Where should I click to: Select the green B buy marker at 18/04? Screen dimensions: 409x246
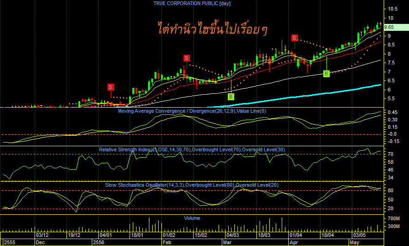point(326,74)
